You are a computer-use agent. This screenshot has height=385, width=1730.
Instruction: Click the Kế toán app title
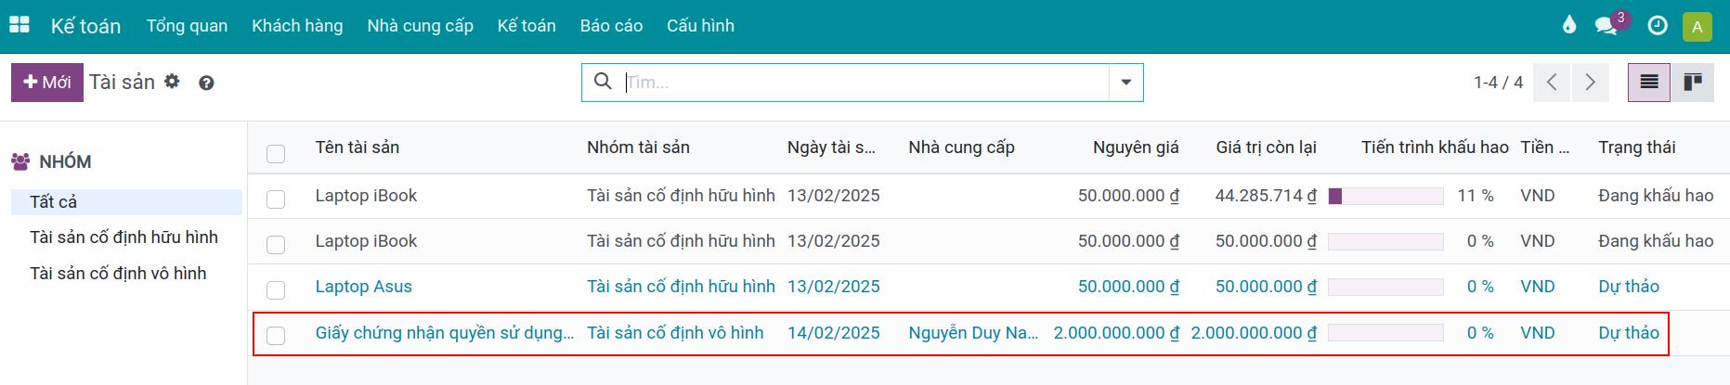click(x=85, y=26)
